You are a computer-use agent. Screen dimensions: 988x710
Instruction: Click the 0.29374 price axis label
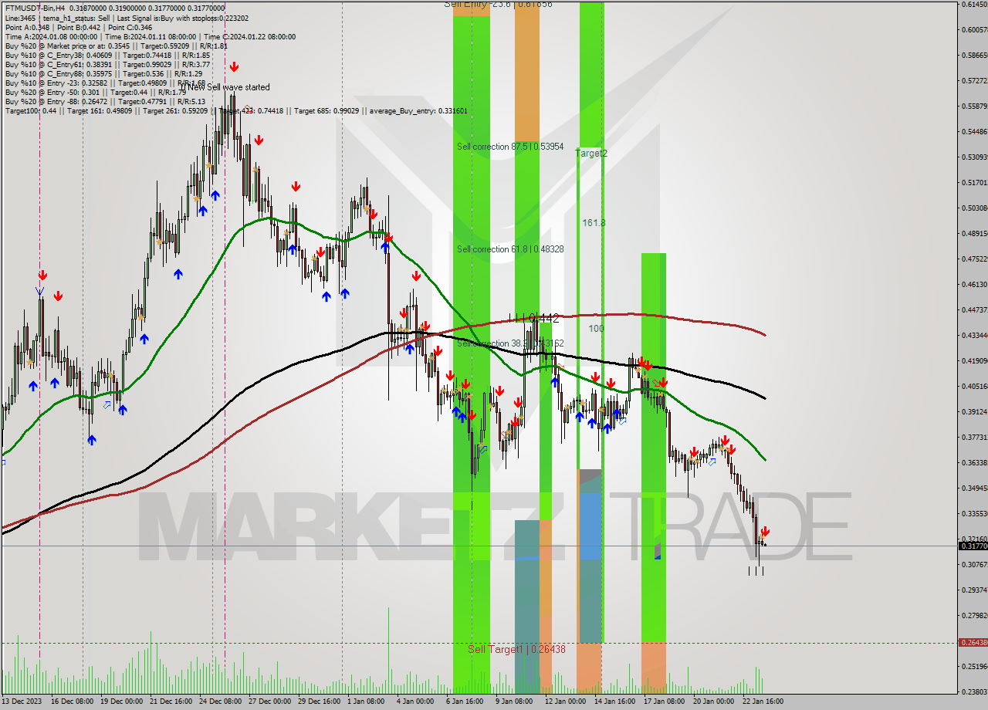974,590
